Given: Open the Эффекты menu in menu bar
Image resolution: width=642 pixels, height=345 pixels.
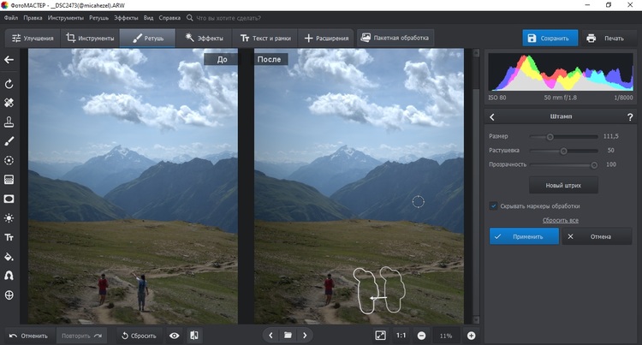Looking at the screenshot, I should click(126, 17).
